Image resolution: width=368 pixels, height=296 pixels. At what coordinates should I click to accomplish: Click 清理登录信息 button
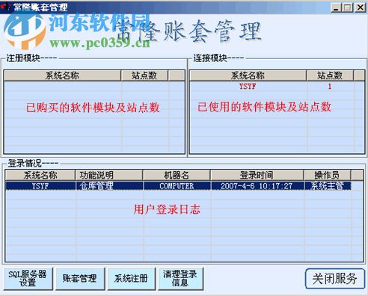(x=180, y=279)
